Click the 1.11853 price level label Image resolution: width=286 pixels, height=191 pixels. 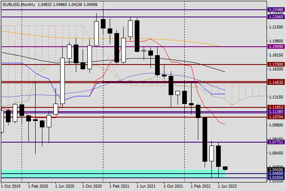[x=276, y=107]
